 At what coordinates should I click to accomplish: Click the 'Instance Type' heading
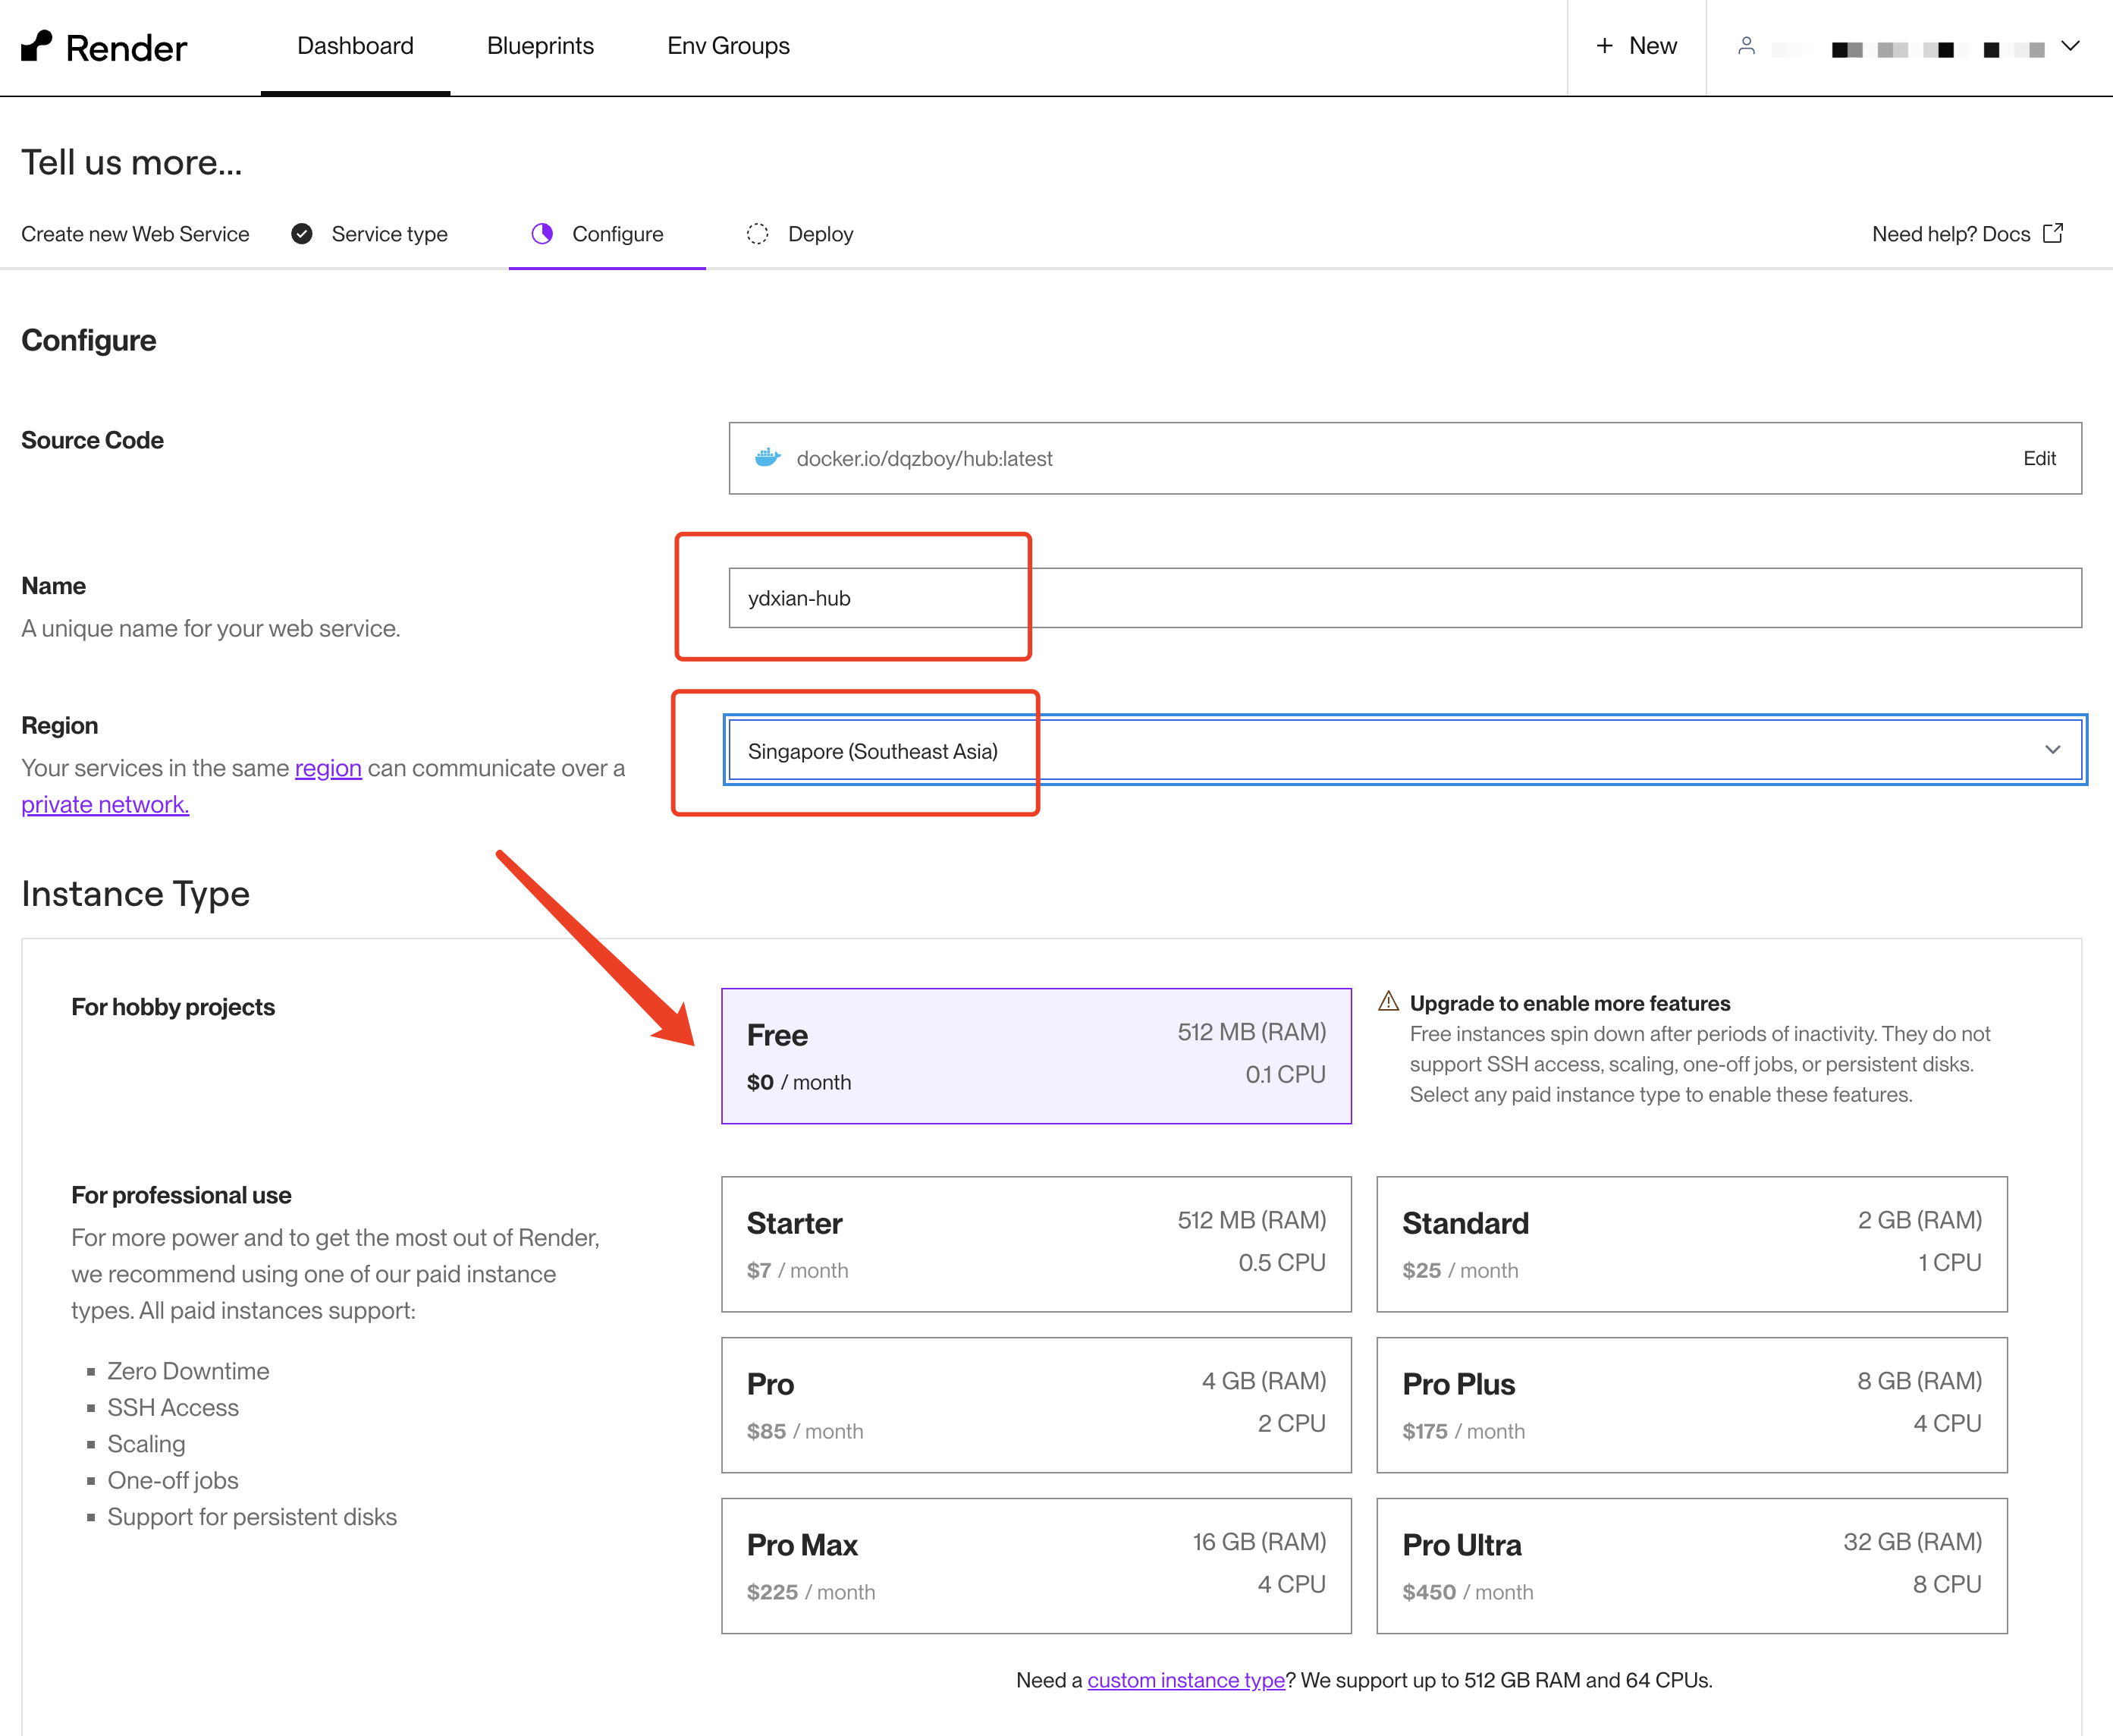(x=135, y=893)
